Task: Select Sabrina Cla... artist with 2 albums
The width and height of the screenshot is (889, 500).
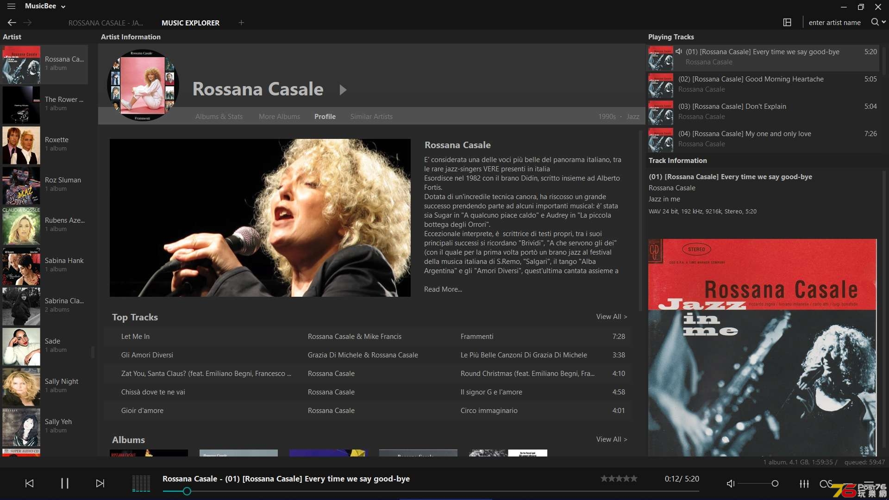Action: click(x=45, y=306)
